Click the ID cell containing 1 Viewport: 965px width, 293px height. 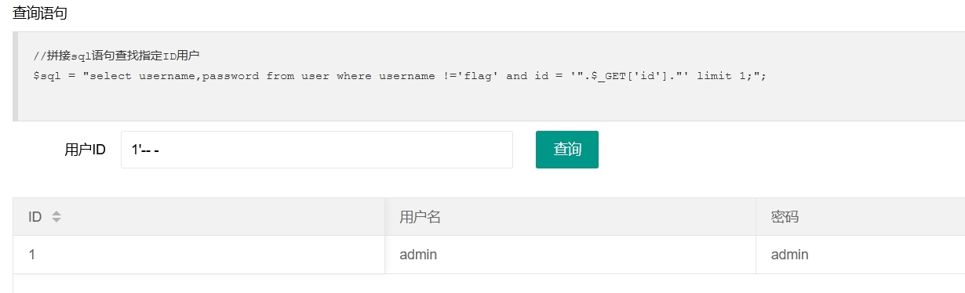click(x=199, y=255)
